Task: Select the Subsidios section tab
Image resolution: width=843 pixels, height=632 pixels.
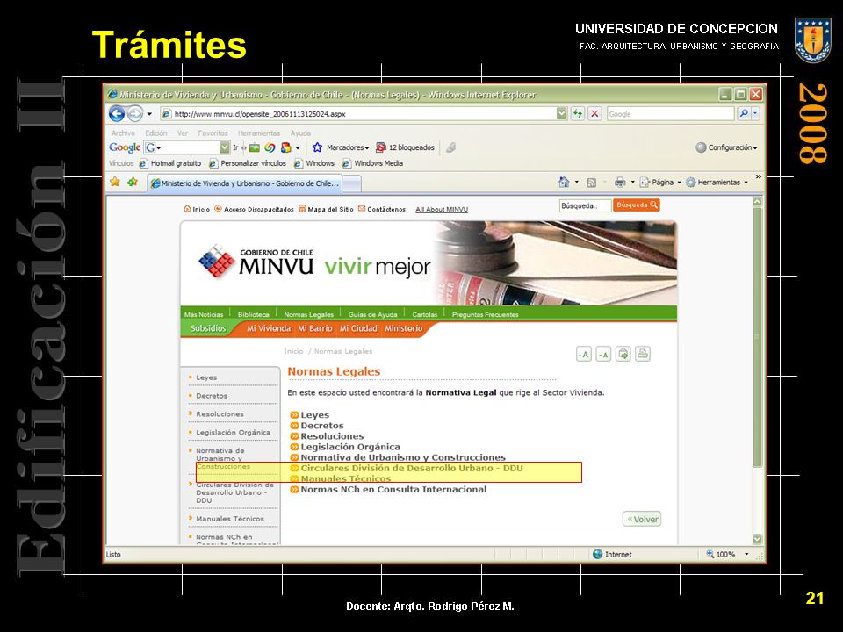Action: pyautogui.click(x=208, y=328)
